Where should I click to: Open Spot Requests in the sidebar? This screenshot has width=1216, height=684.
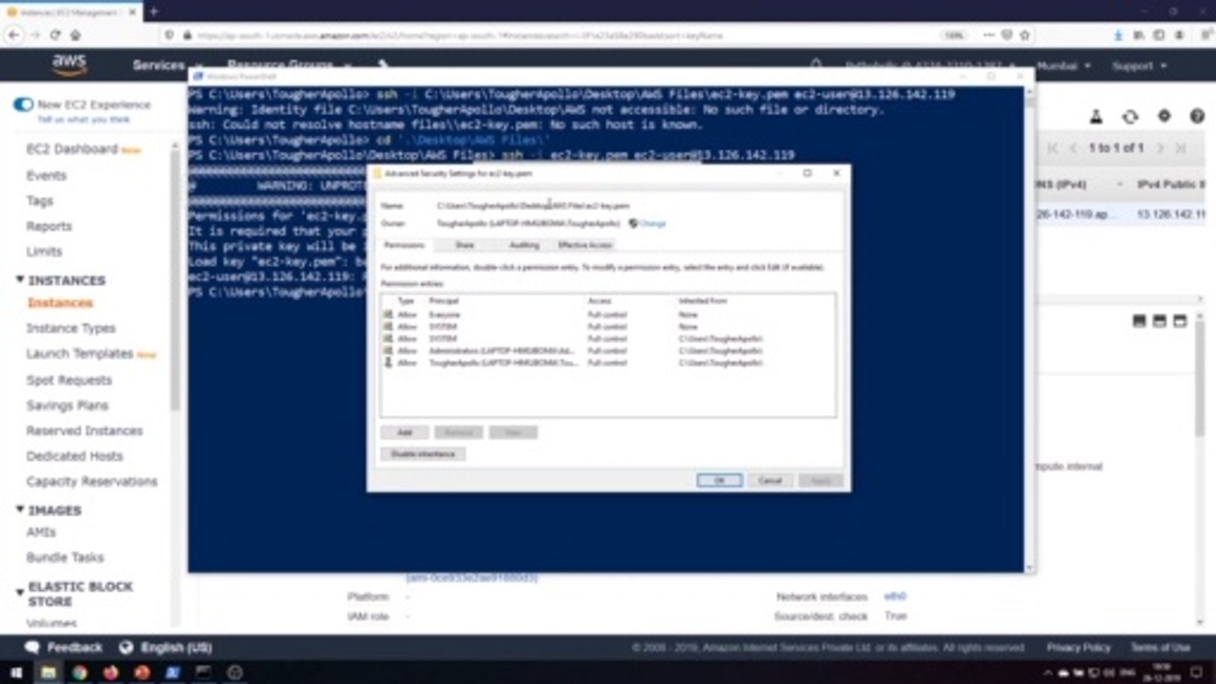click(x=69, y=380)
